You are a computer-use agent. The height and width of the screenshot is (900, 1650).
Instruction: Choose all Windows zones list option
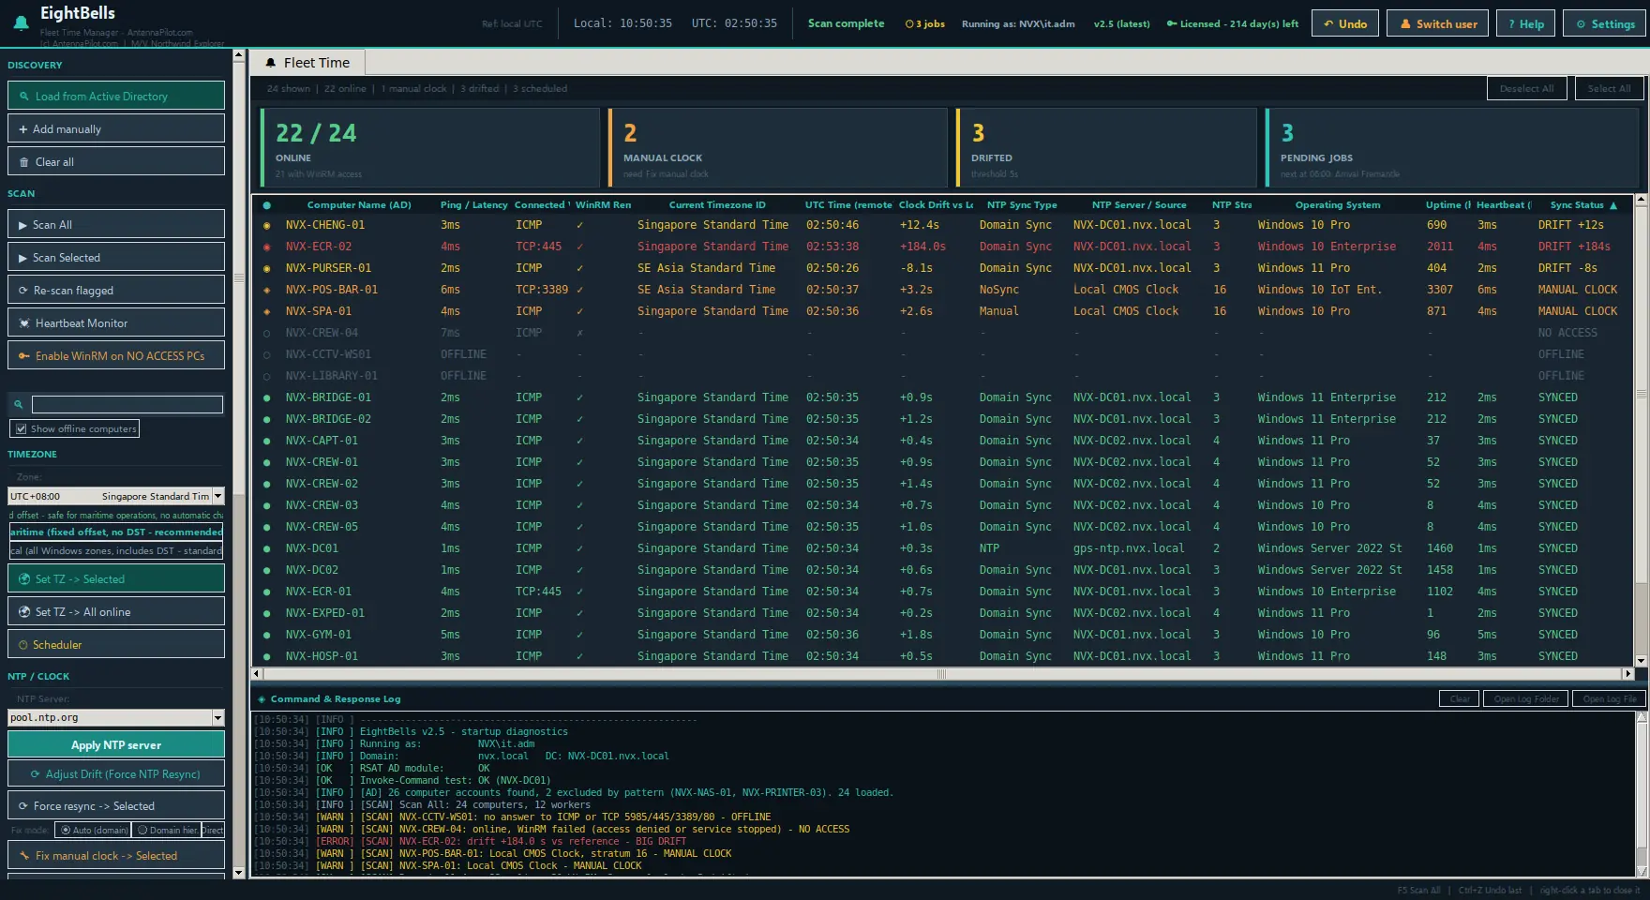[x=116, y=550]
